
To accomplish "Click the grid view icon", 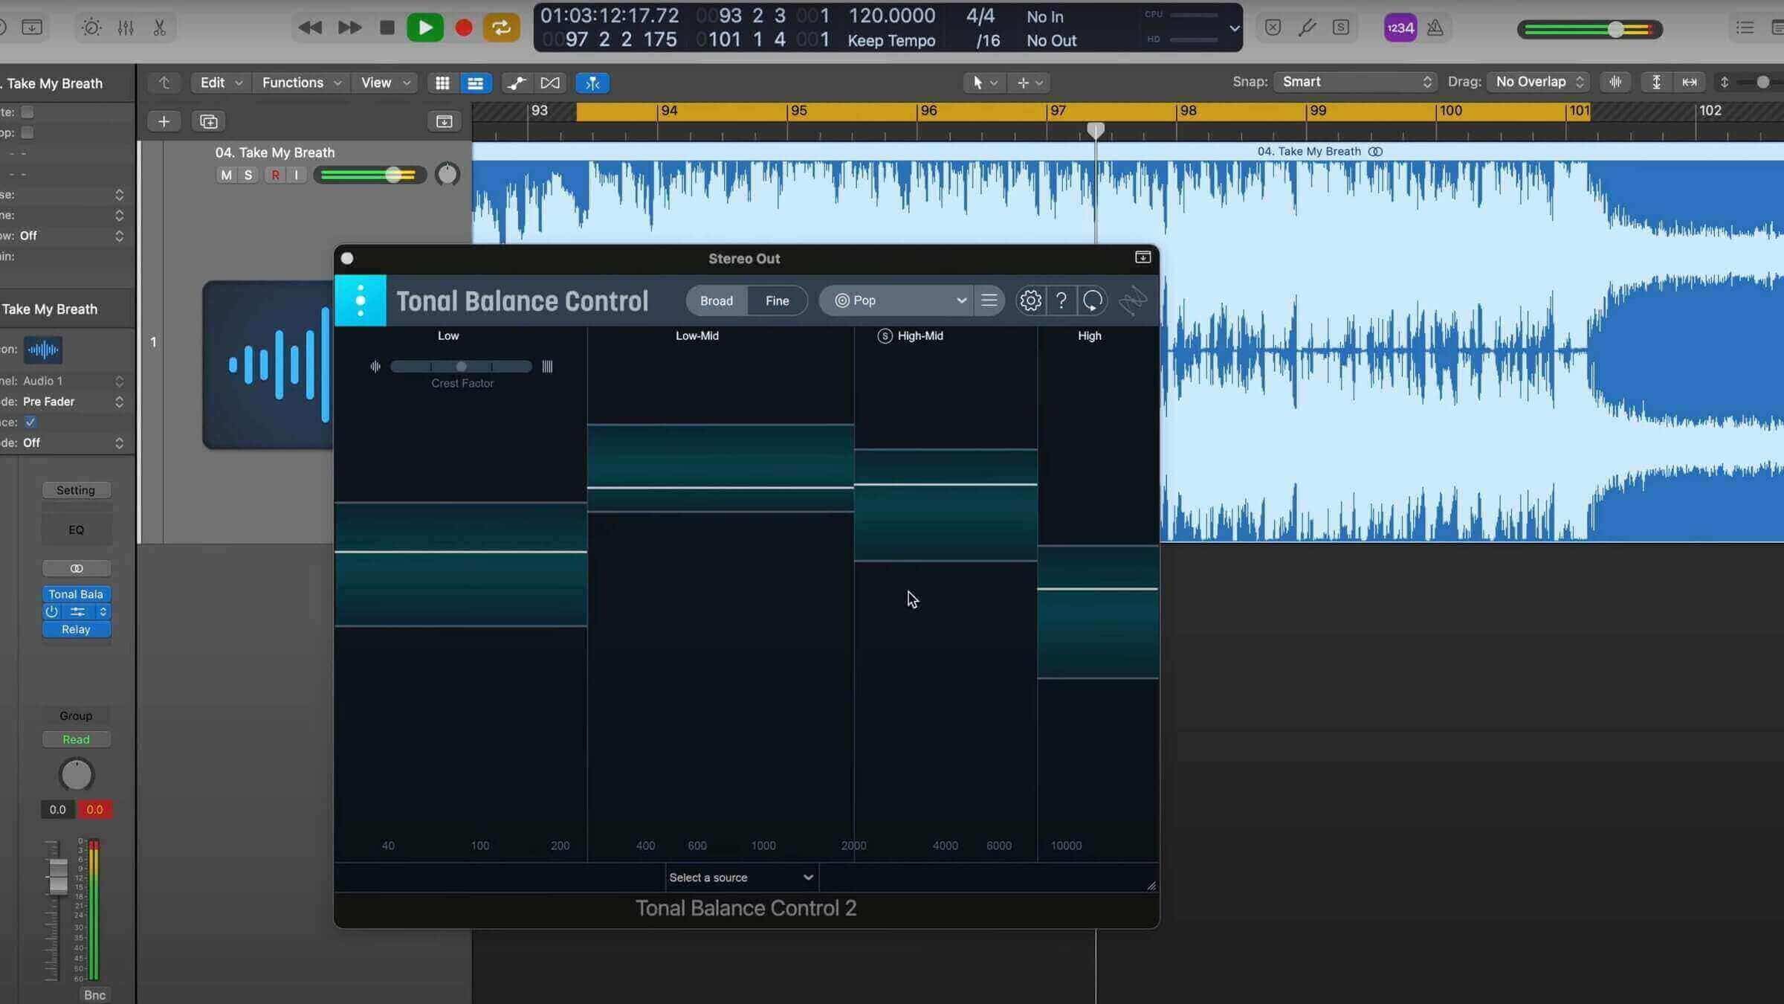I will 442,83.
